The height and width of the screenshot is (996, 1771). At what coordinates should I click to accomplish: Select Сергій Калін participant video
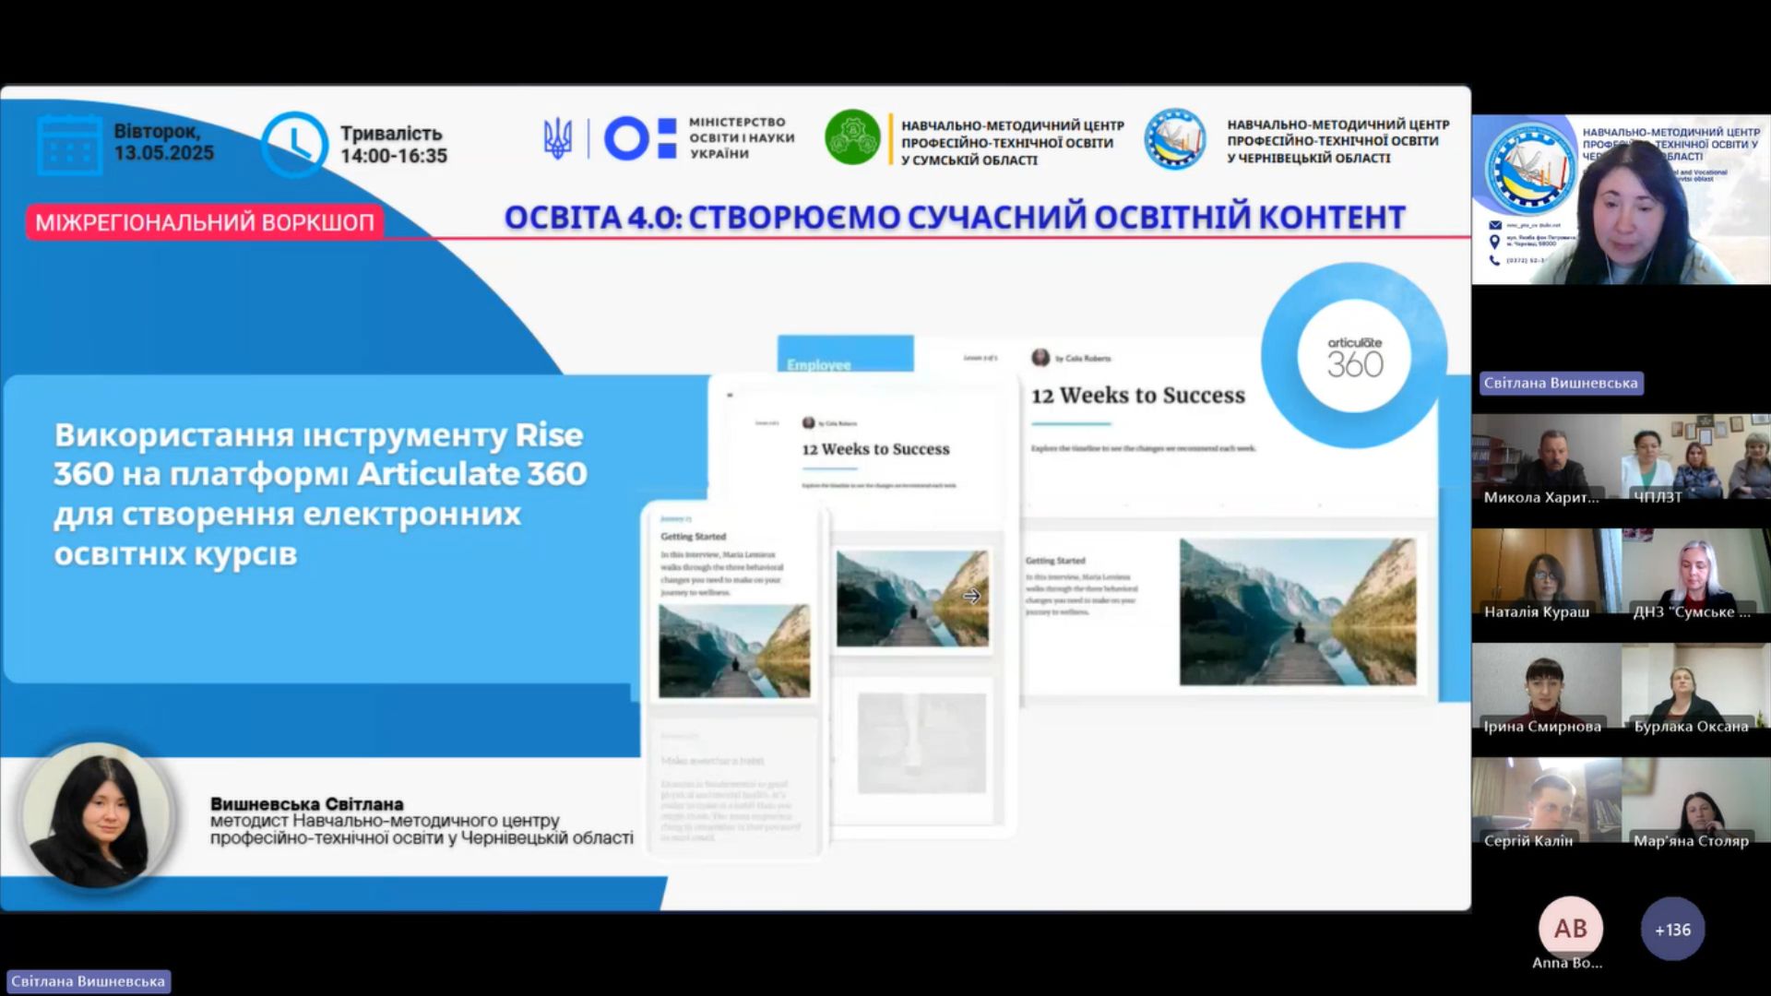1546,800
